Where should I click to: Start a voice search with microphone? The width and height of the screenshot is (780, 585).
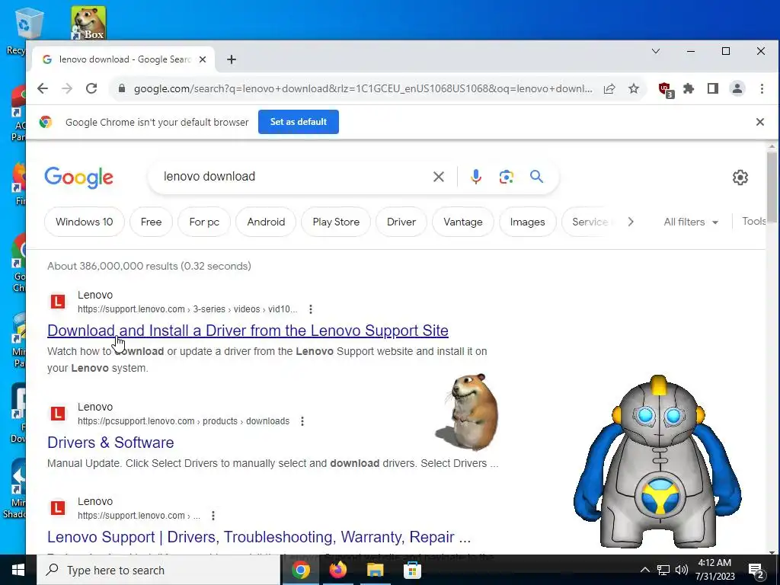(x=476, y=177)
